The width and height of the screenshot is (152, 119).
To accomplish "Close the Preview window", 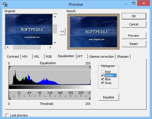I will coord(144,3).
